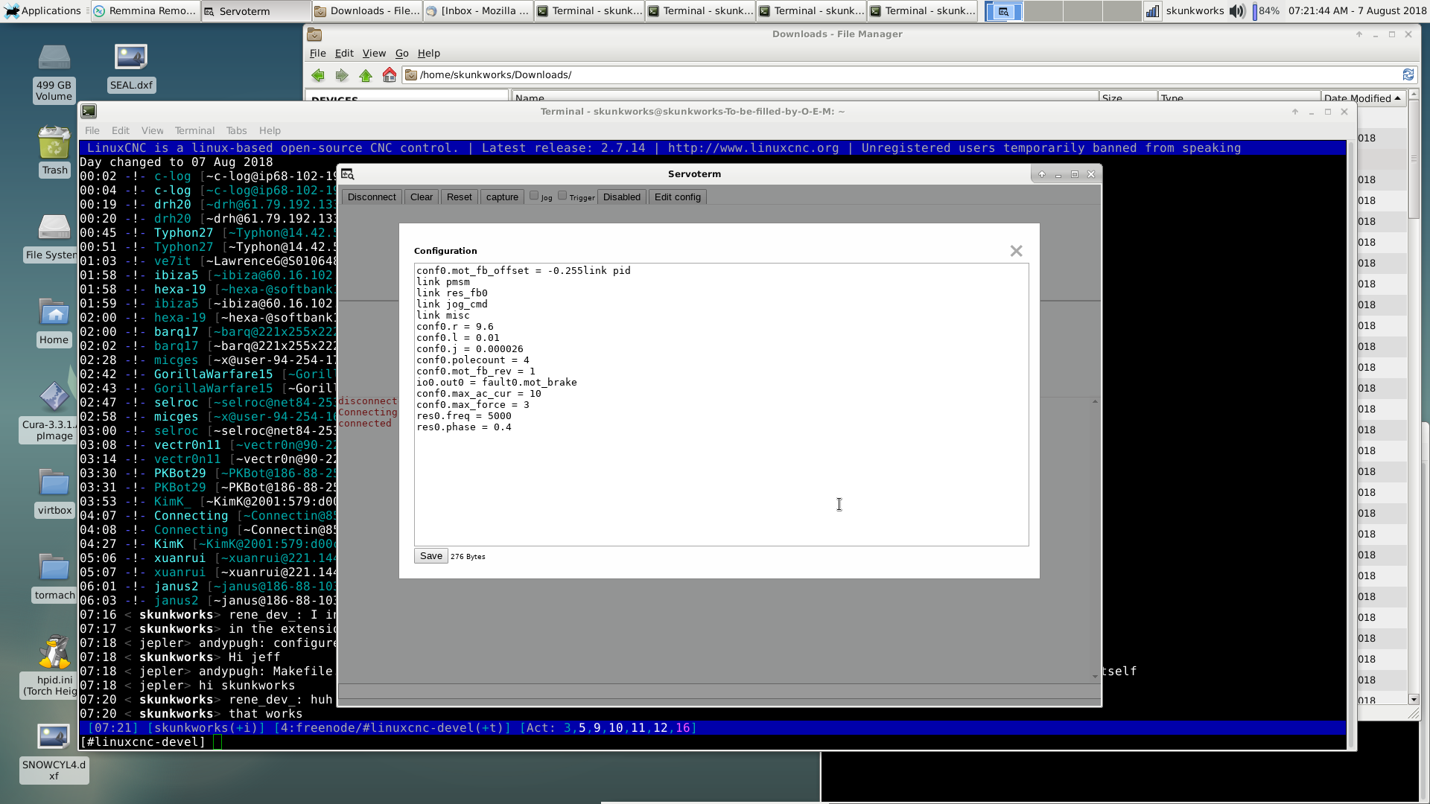1430x804 pixels.
Task: Open the Trash desktop icon
Action: point(54,151)
